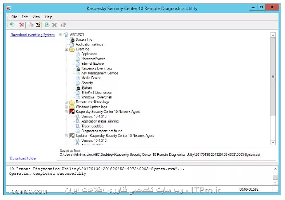
Task: Click the Kaspersky logo in title bar
Action: 9,9
